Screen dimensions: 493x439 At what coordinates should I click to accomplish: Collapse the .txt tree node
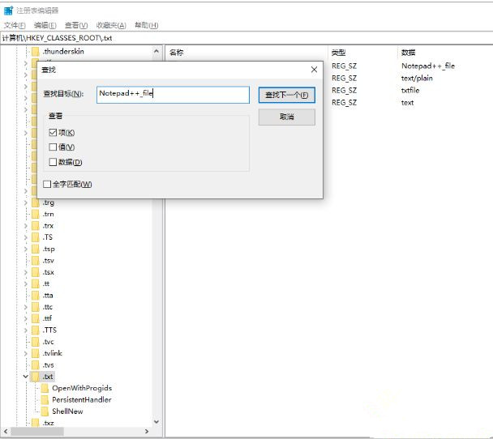pyautogui.click(x=25, y=376)
